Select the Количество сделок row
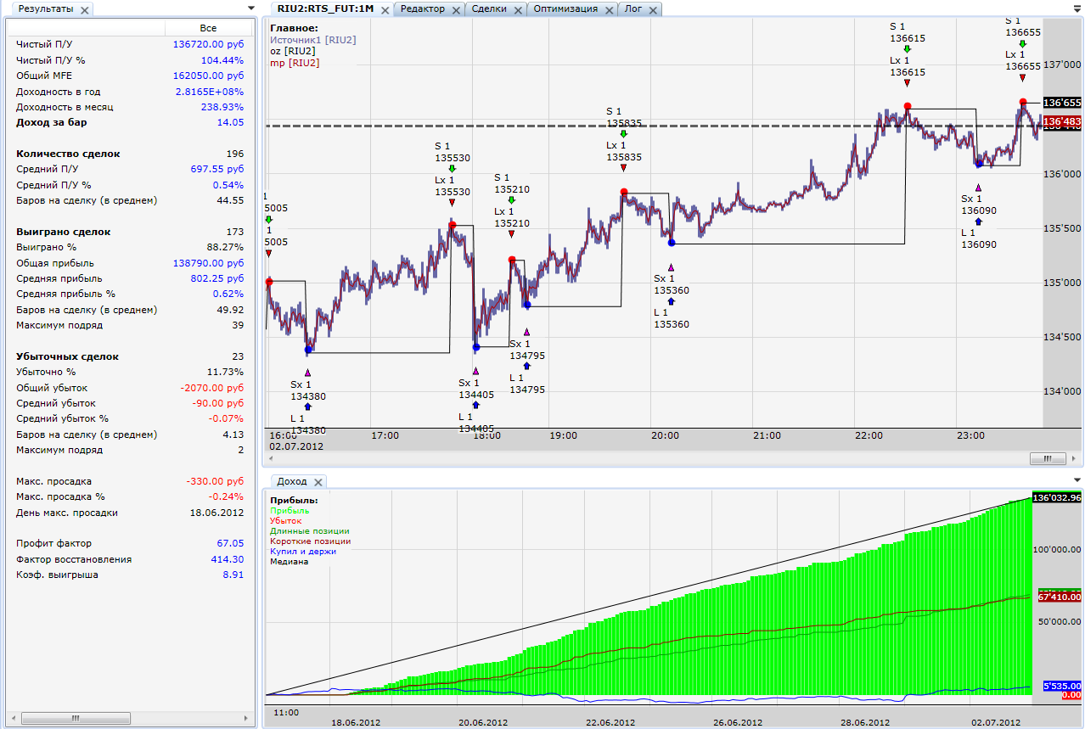The image size is (1085, 729). coord(130,154)
